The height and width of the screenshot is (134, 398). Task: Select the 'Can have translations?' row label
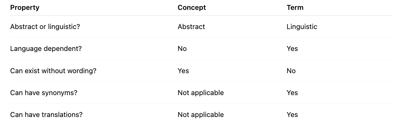click(x=46, y=115)
